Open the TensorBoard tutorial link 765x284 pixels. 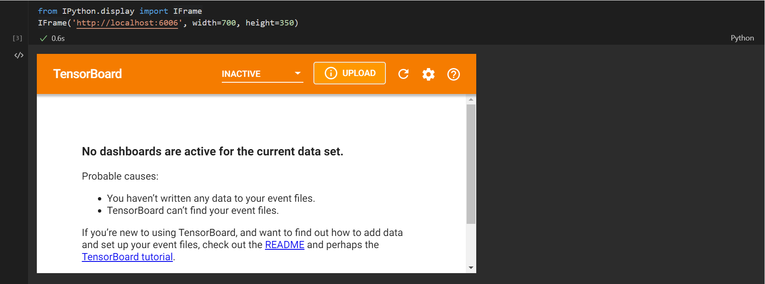pyautogui.click(x=127, y=257)
